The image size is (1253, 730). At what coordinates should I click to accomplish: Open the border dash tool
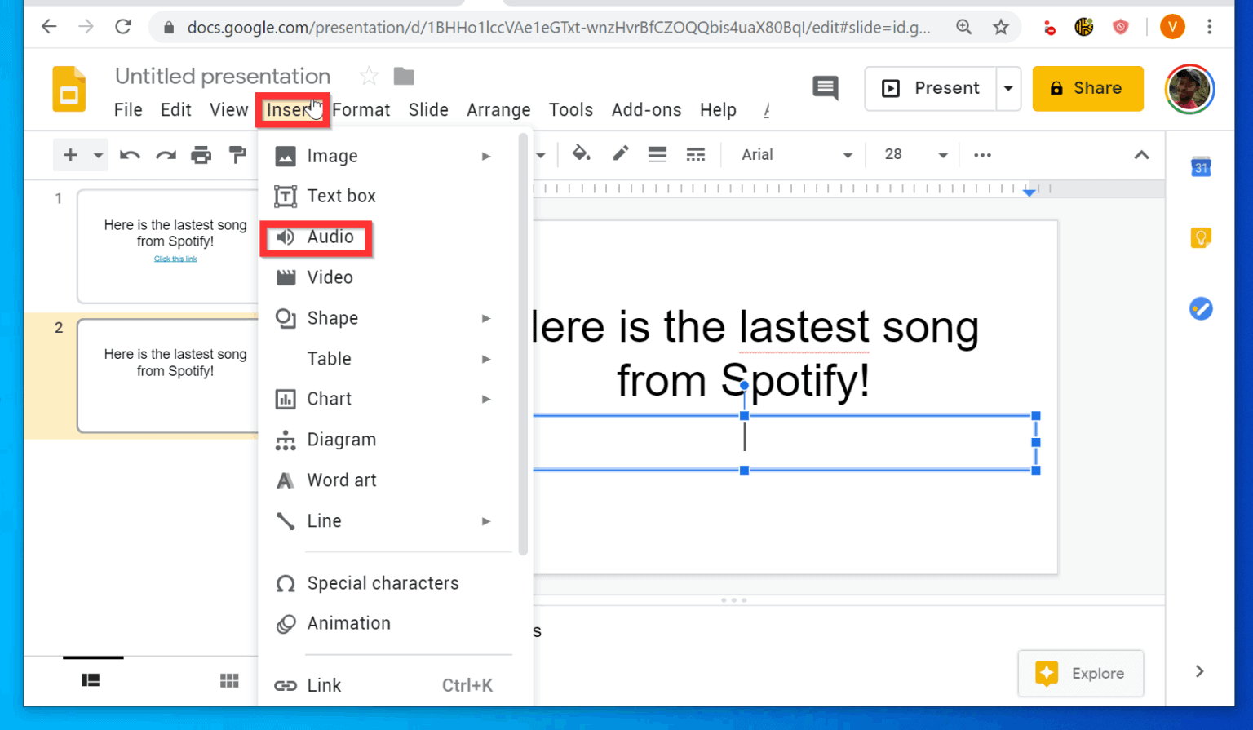(x=696, y=154)
